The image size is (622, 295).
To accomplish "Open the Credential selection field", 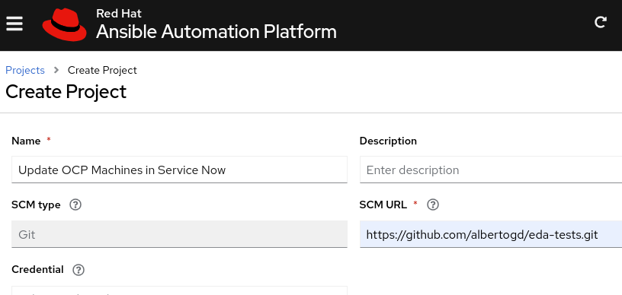I will pyautogui.click(x=179, y=290).
